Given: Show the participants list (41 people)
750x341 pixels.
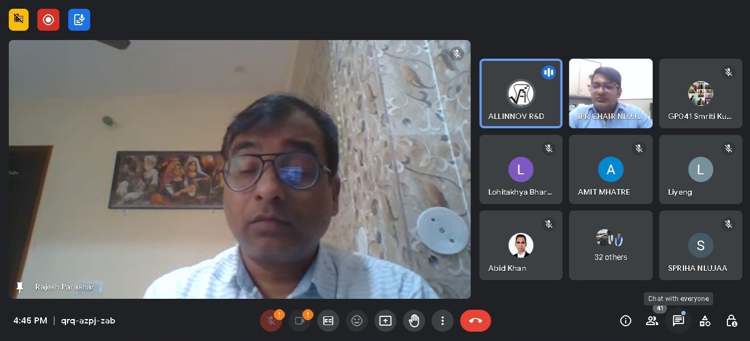Looking at the screenshot, I should pyautogui.click(x=652, y=321).
